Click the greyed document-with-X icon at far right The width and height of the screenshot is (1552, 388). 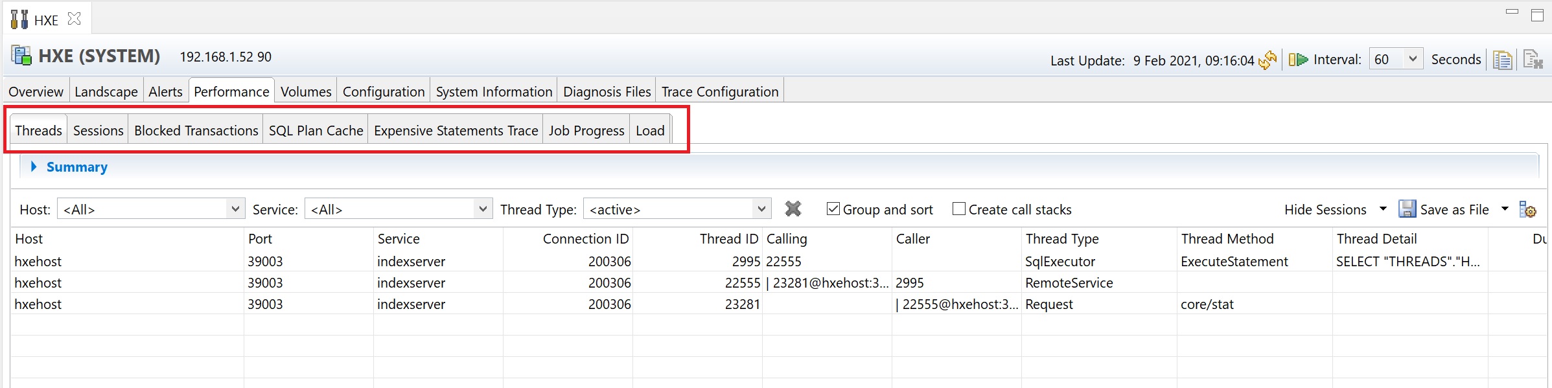(x=1533, y=60)
